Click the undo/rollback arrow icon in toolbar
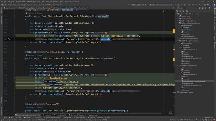The image size is (216, 121). click(208, 5)
